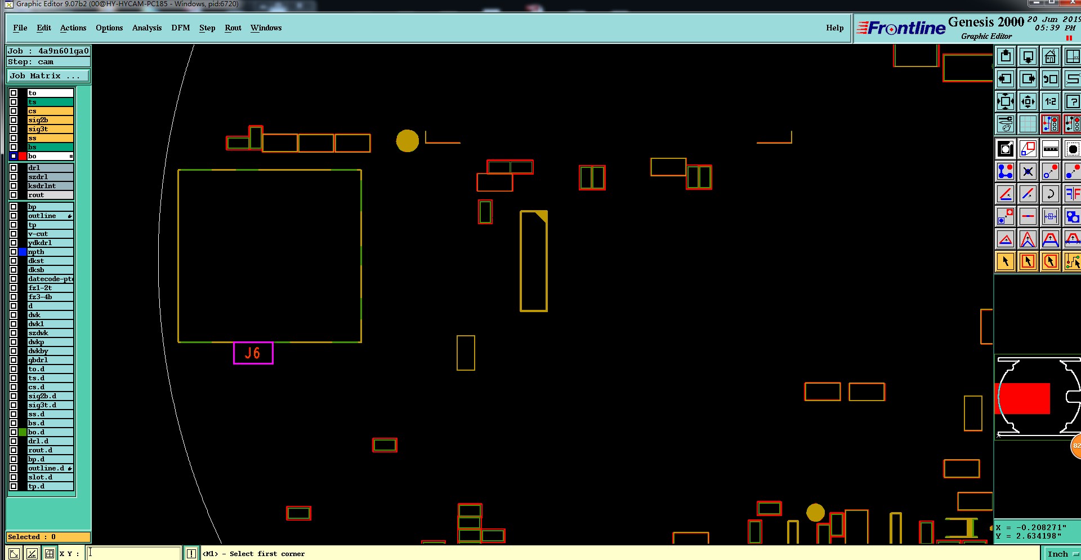
Task: Click the home view house icon
Action: tap(1051, 56)
